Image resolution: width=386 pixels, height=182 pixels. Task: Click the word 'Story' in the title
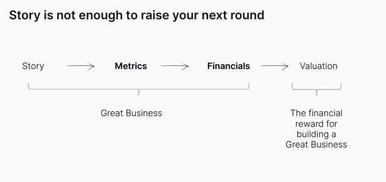pyautogui.click(x=24, y=15)
